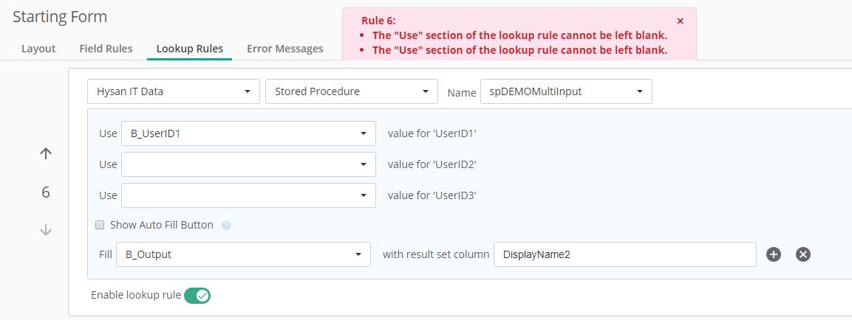Switch to the Layout tab
The width and height of the screenshot is (852, 320).
pyautogui.click(x=38, y=49)
